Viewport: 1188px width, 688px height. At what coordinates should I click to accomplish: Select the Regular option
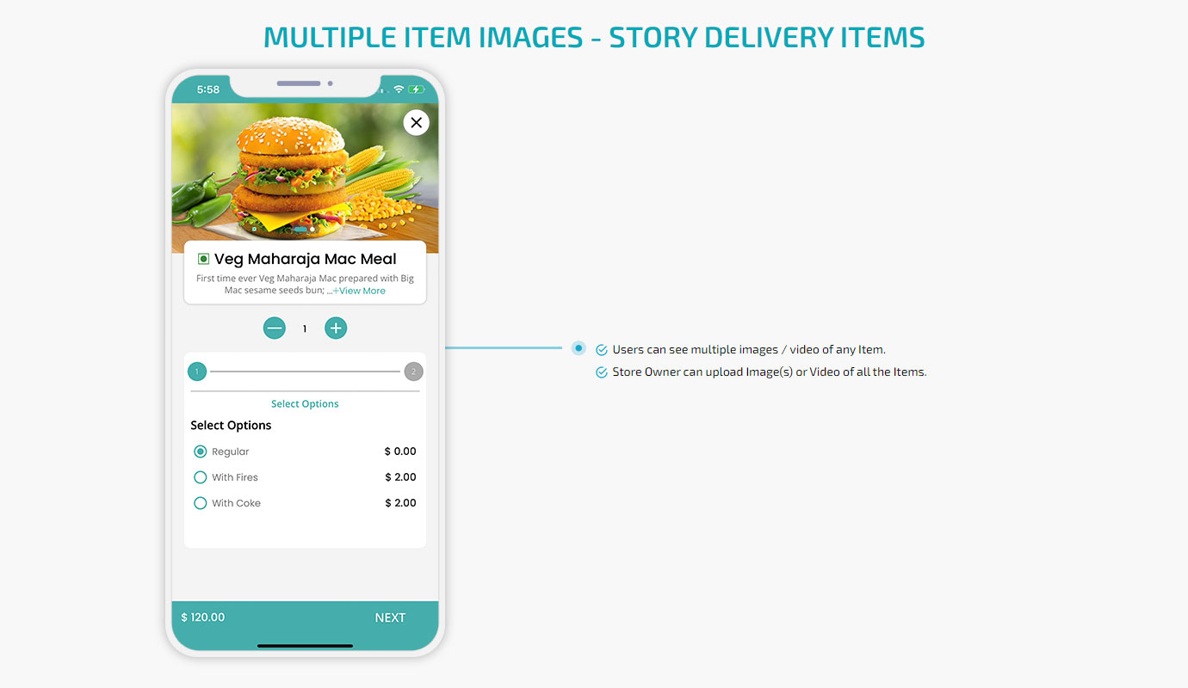(201, 451)
